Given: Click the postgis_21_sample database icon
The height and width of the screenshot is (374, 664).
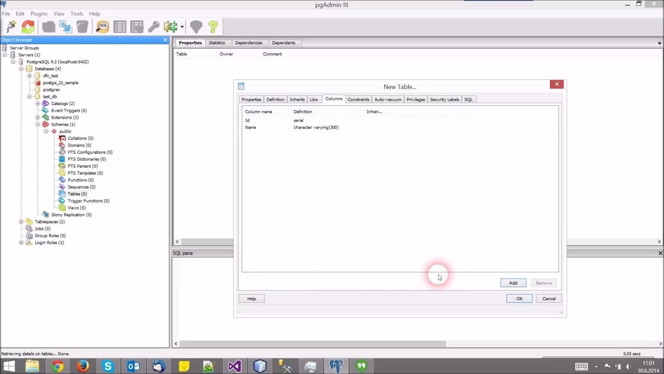Looking at the screenshot, I should click(38, 83).
